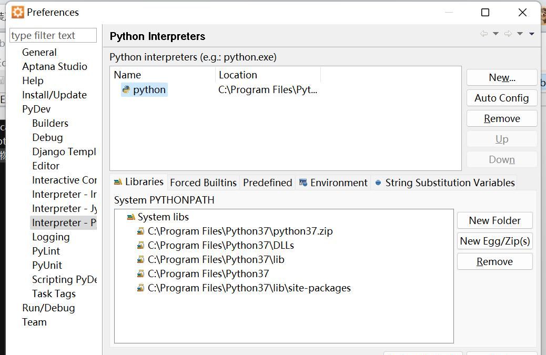Switch to the Predefined tab
546x355 pixels.
(267, 182)
